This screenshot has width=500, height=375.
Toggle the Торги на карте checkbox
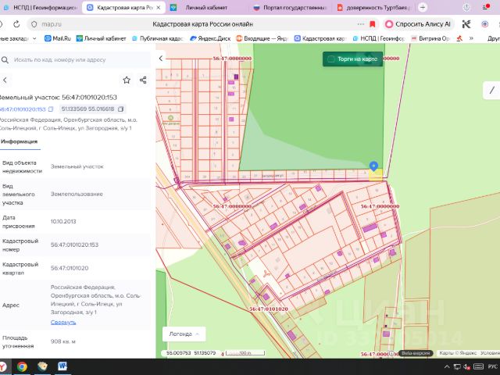coord(331,59)
